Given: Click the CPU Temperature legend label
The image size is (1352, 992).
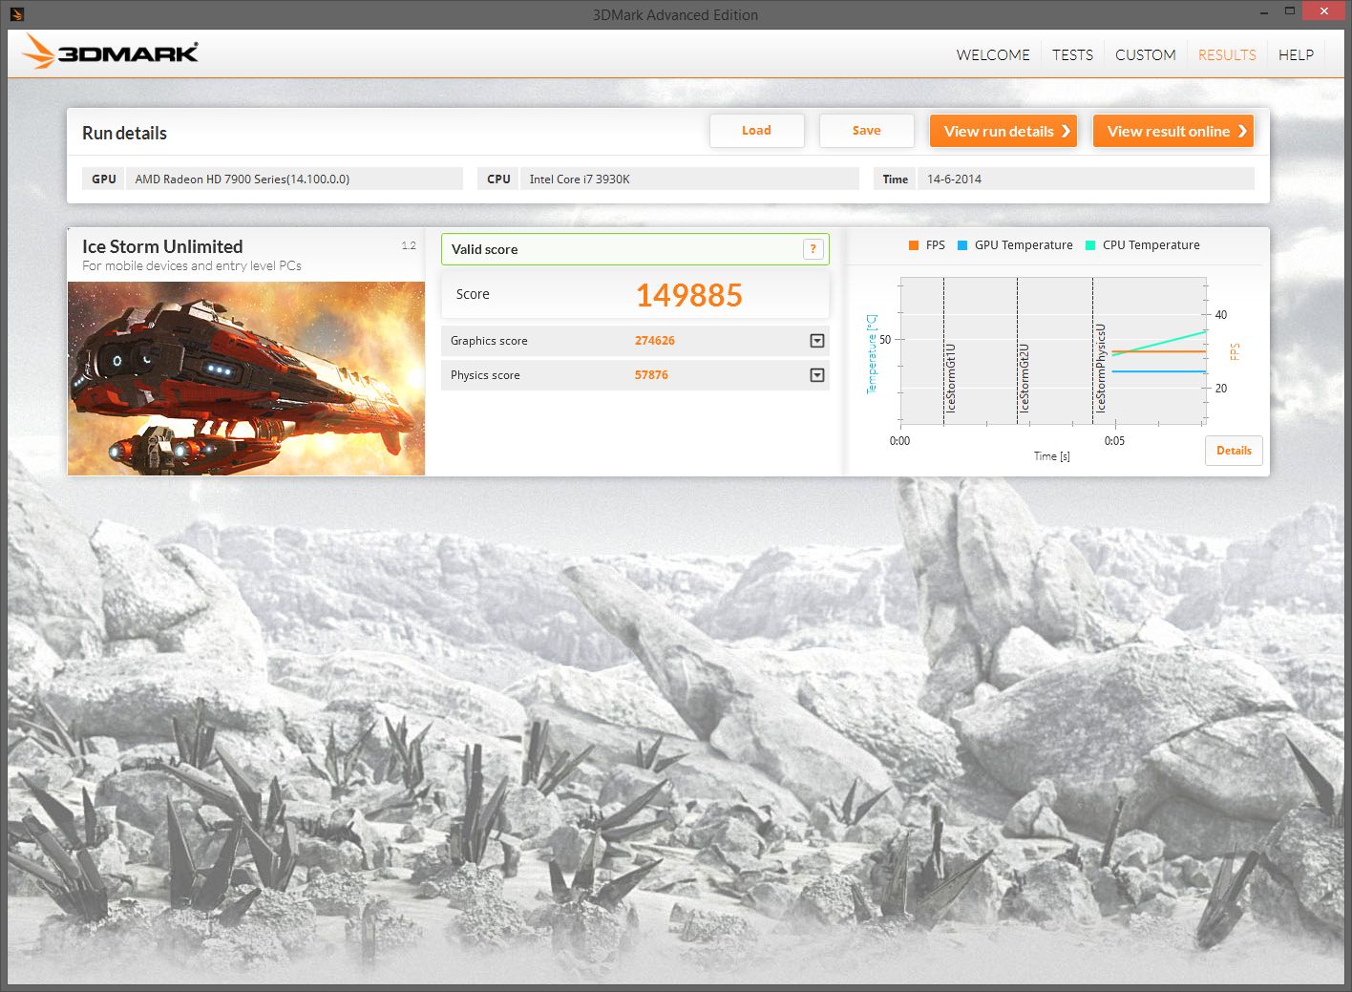Looking at the screenshot, I should [1151, 245].
